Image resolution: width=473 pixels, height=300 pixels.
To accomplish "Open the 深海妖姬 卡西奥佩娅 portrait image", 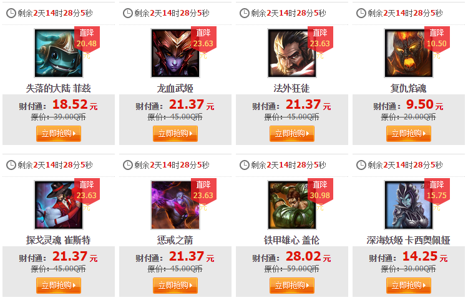I will click(x=409, y=205).
